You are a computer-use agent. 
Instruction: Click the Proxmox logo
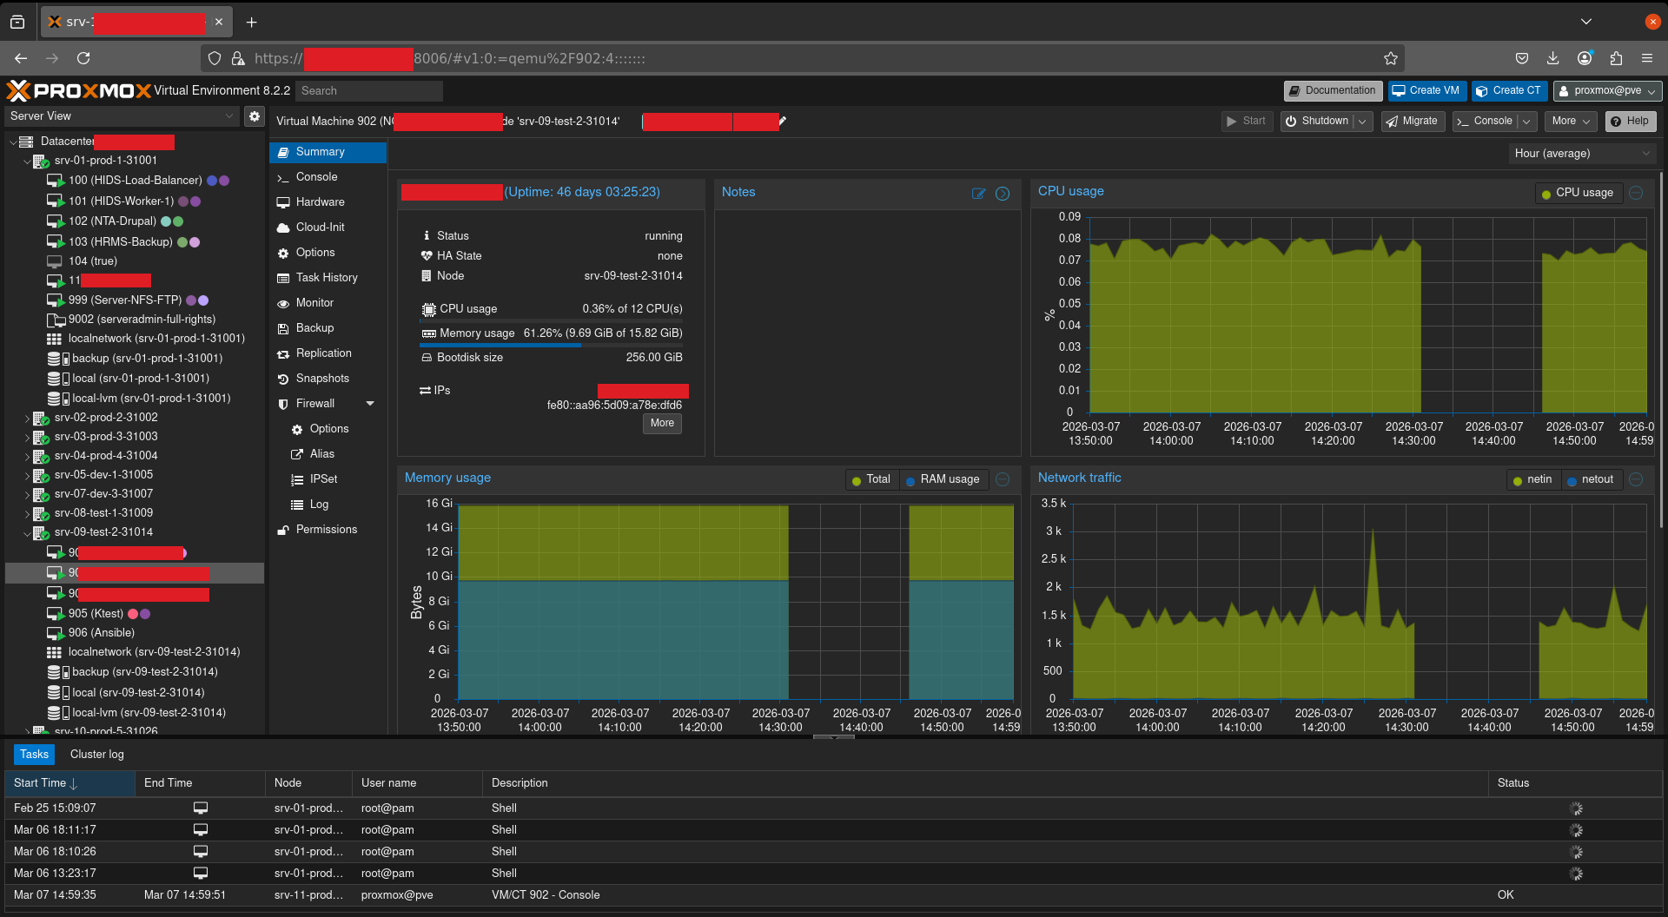[78, 90]
